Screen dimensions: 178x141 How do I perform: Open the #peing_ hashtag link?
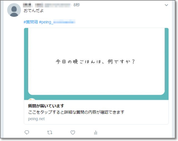(x=57, y=22)
